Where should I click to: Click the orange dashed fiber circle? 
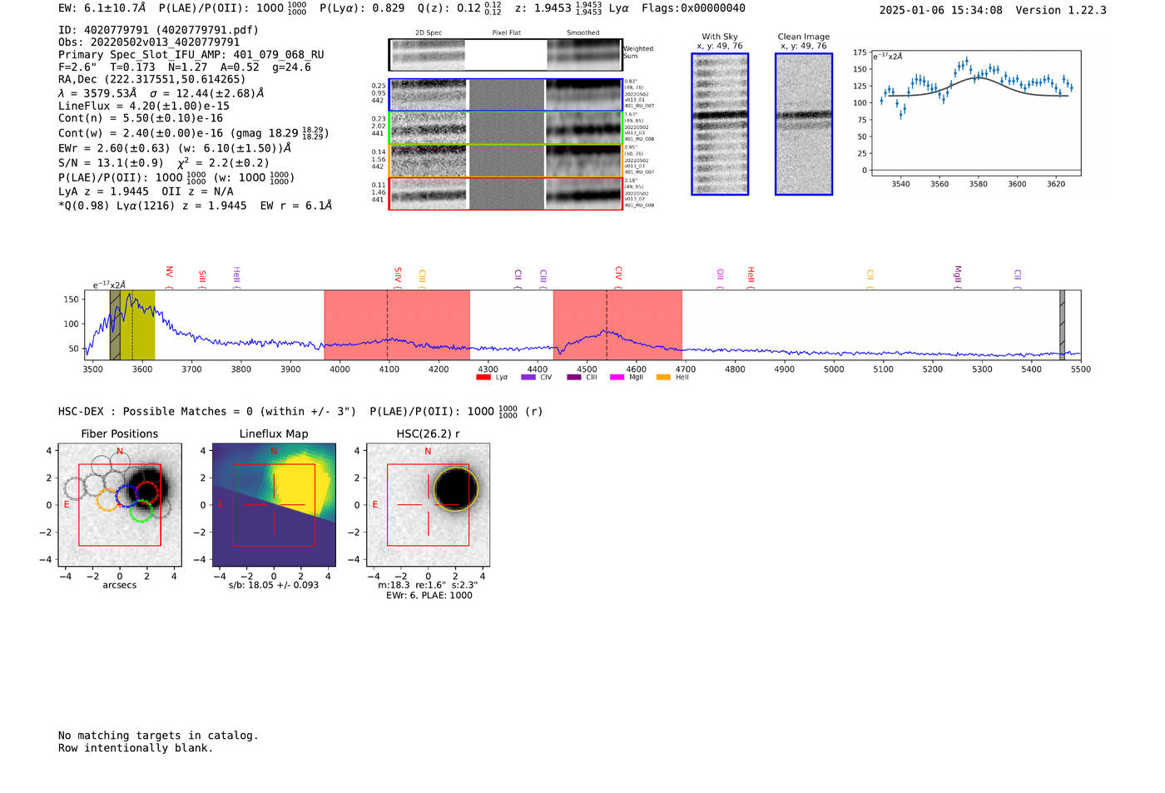click(x=108, y=499)
